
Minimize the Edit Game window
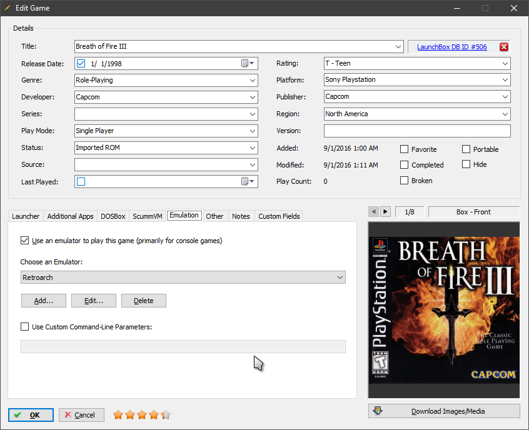457,8
